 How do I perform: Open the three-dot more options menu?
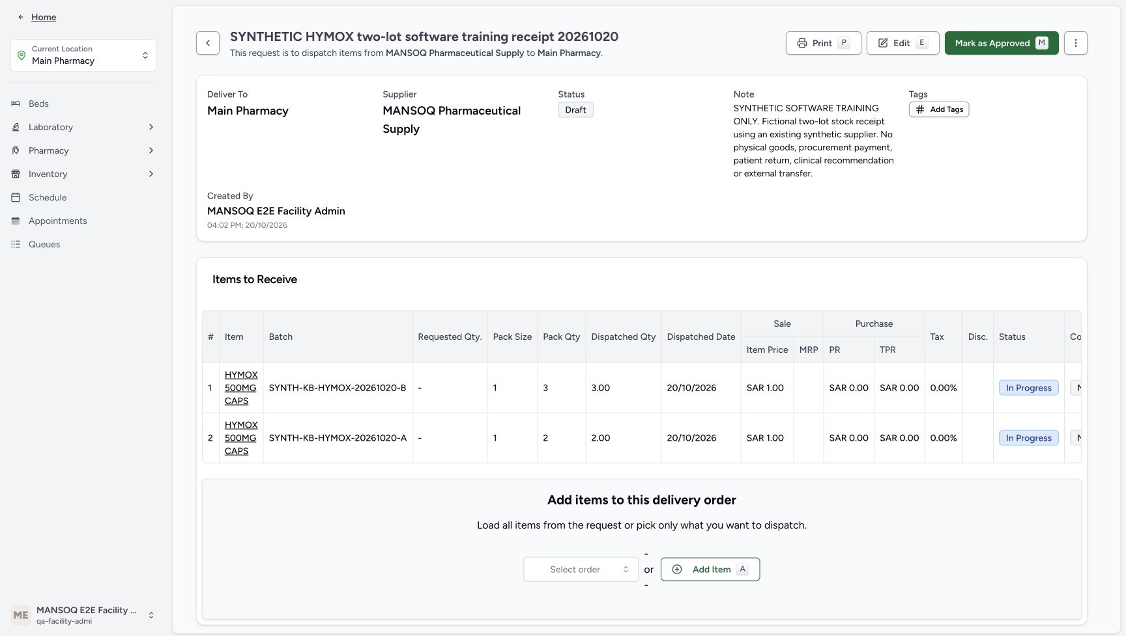coord(1075,43)
